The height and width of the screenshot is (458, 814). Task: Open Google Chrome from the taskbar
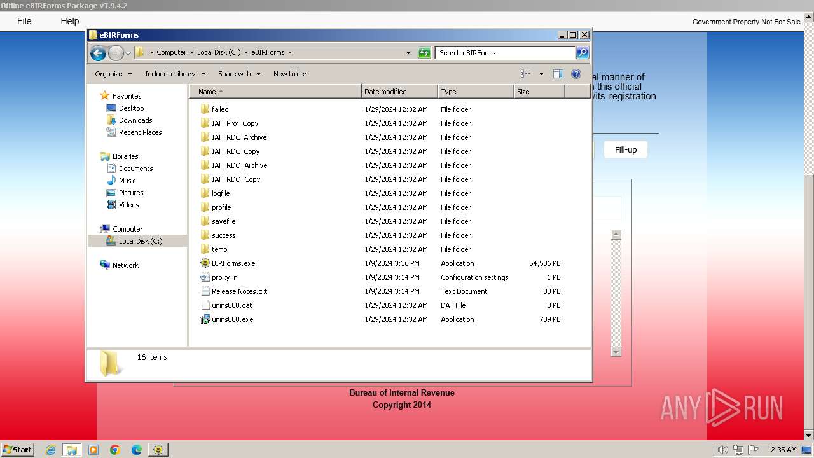pos(115,450)
